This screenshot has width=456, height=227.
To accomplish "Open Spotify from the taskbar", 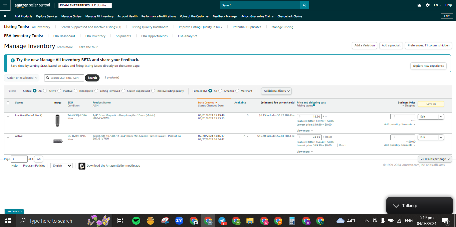I will point(136,221).
